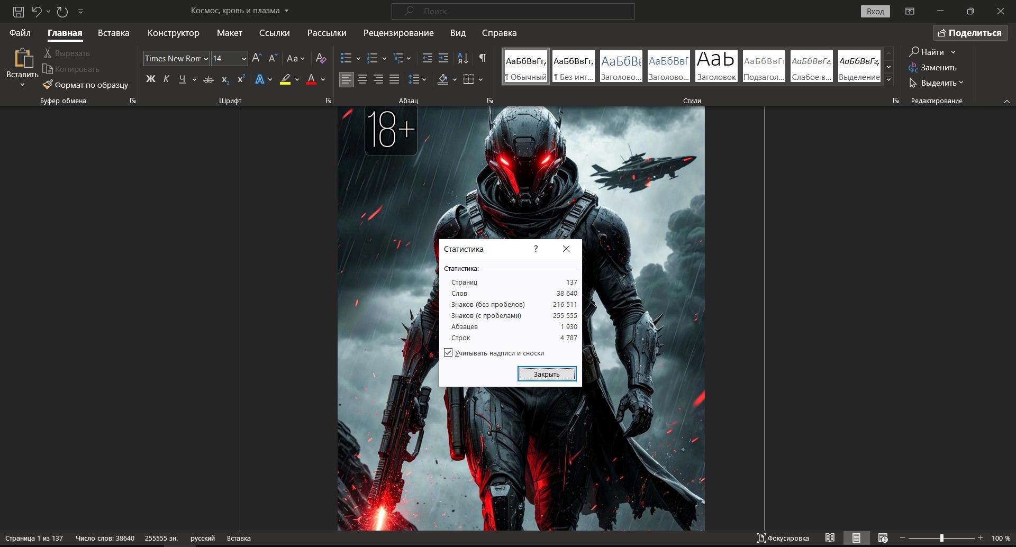Increase indent of paragraph
This screenshot has height=547, width=1016.
pos(443,58)
